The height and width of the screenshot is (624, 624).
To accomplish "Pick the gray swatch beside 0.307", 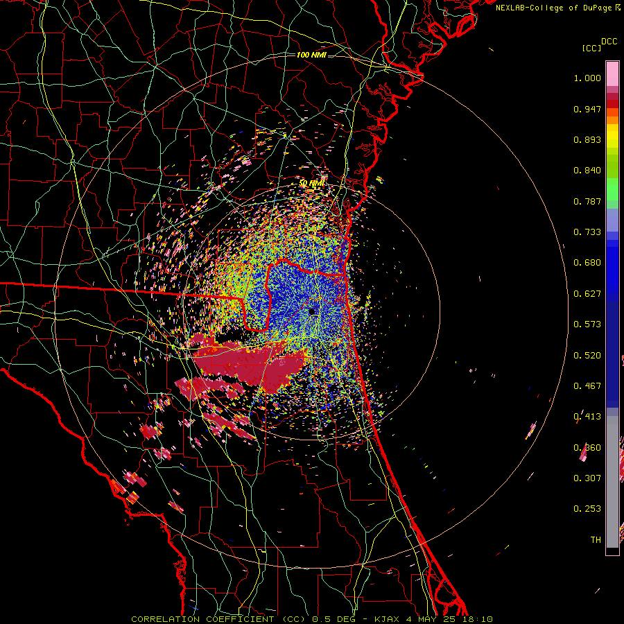I will click(612, 482).
